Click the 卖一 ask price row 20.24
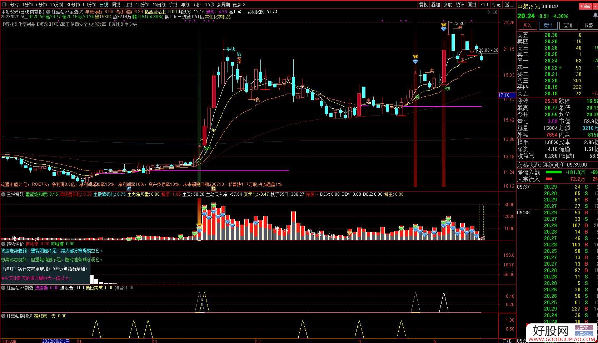598x343 pixels. tap(557, 61)
